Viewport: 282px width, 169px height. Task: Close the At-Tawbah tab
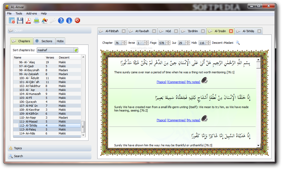click(x=154, y=31)
